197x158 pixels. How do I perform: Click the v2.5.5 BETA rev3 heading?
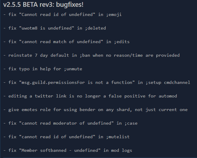[x=43, y=5]
